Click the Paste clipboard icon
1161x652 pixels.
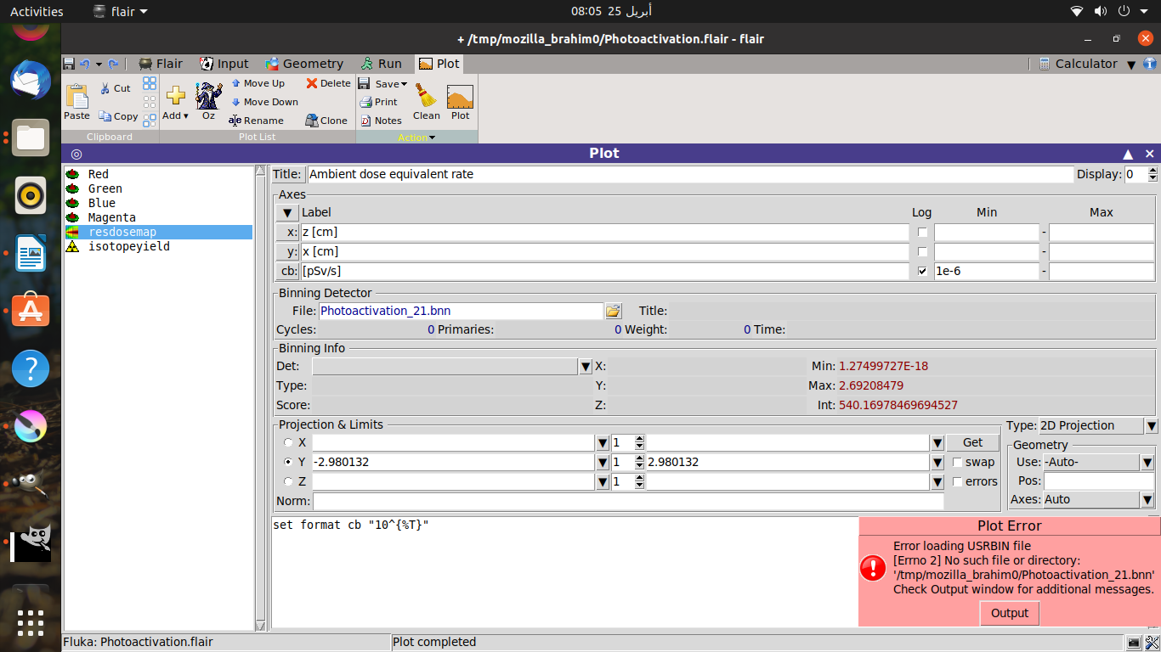(76, 98)
